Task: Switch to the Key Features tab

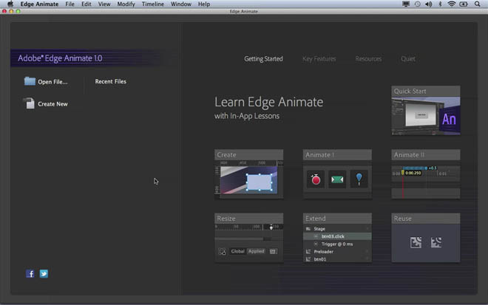Action: point(319,59)
